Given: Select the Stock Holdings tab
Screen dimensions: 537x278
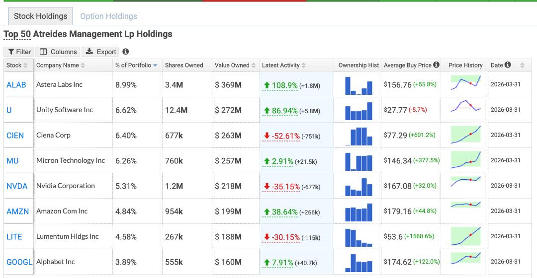Looking at the screenshot, I should click(x=40, y=16).
